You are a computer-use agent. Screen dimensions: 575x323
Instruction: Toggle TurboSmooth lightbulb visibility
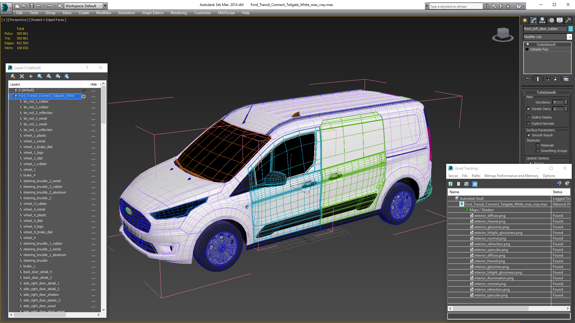tap(528, 44)
